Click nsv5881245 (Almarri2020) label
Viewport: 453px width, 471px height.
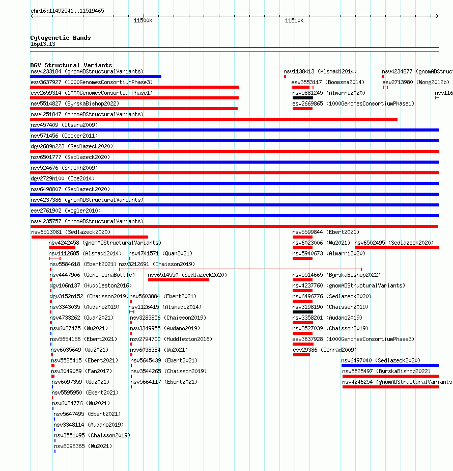point(329,93)
